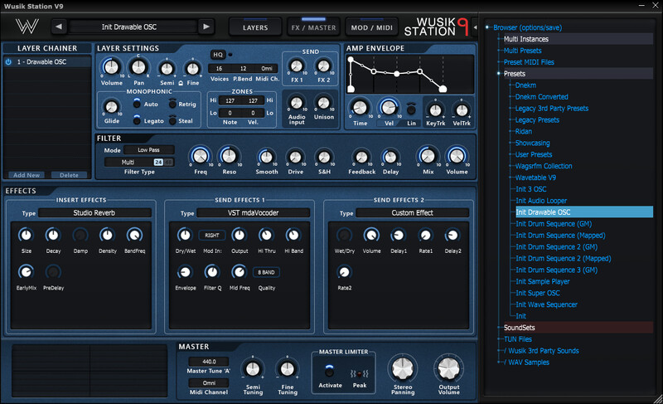663x404 pixels.
Task: Open Browser (options/save) menu
Action: (527, 27)
